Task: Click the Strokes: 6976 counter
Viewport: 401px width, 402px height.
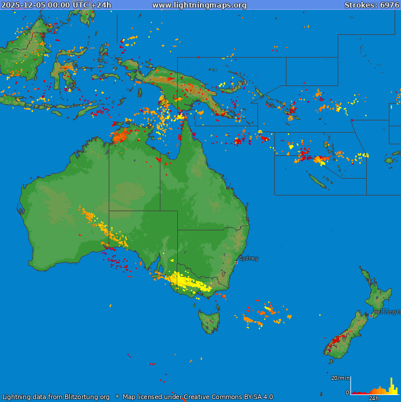Action: pos(372,5)
